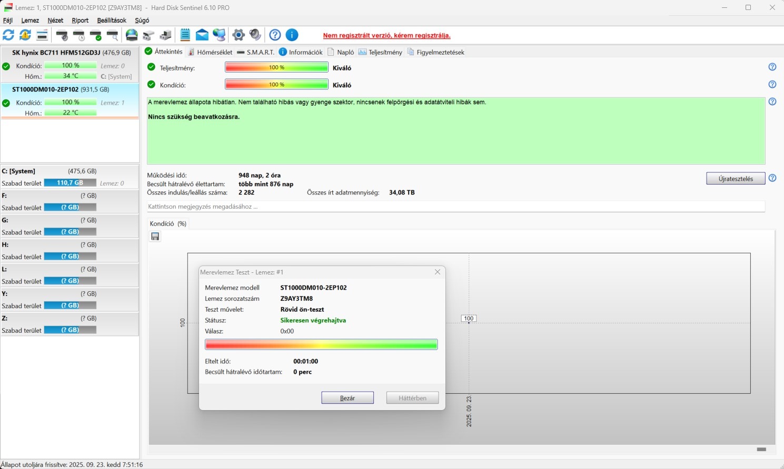Screen dimensions: 784x469
Task: Click the help icon next to Újratesztelés button
Action: click(772, 178)
